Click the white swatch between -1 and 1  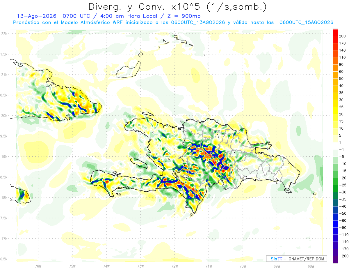coord(335,146)
